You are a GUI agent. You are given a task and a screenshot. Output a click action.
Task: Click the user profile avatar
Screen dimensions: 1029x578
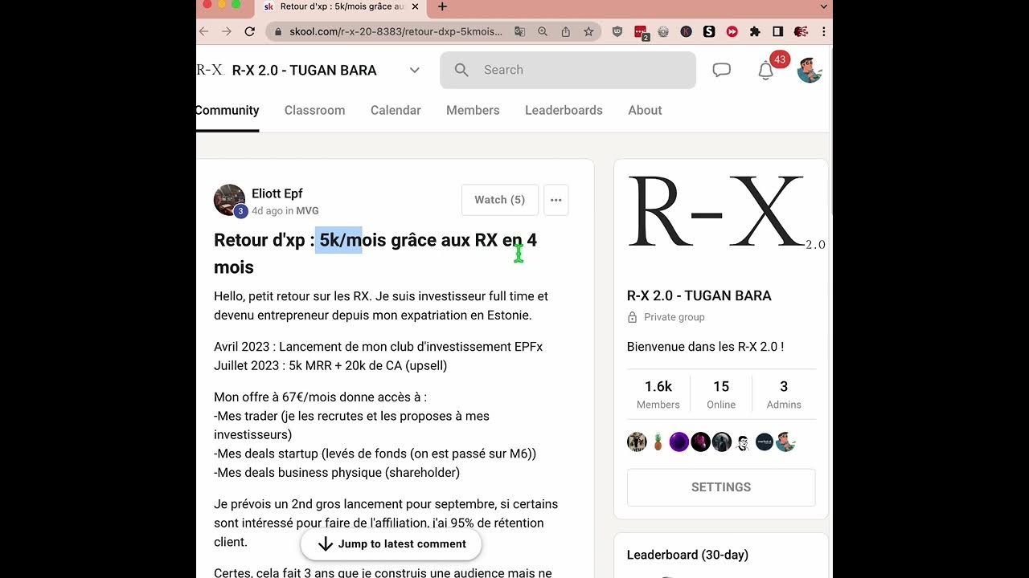810,70
